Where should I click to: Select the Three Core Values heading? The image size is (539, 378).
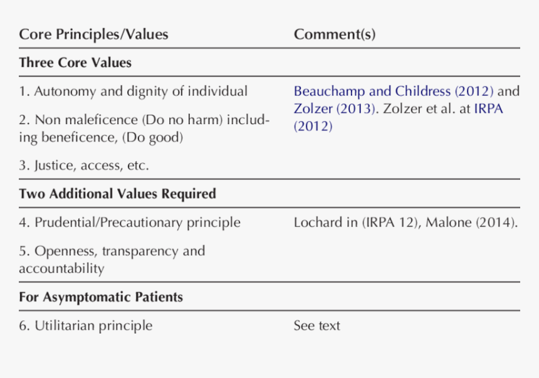(75, 63)
